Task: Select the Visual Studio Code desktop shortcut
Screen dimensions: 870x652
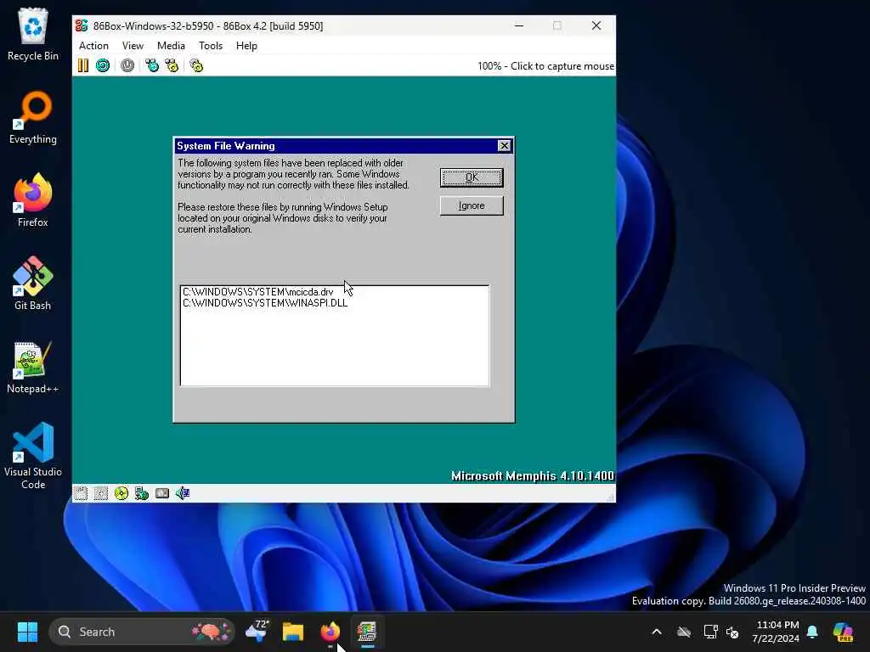Action: tap(33, 456)
